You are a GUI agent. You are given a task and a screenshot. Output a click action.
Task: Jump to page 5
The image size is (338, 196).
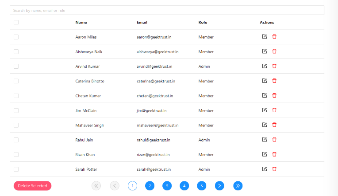tap(202, 186)
